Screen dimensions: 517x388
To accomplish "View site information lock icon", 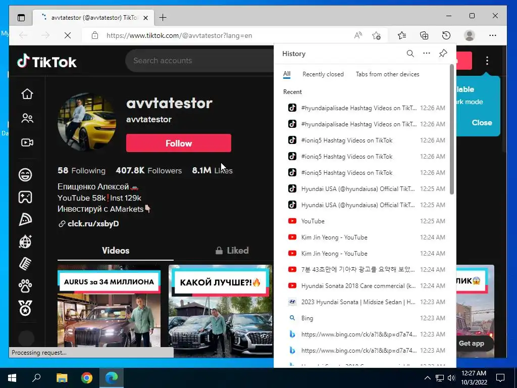I will 95,35.
